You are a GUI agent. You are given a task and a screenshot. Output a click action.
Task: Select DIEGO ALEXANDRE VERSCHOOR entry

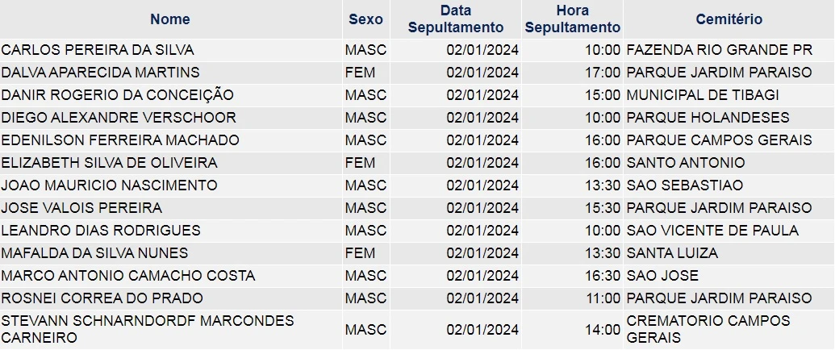tap(119, 118)
